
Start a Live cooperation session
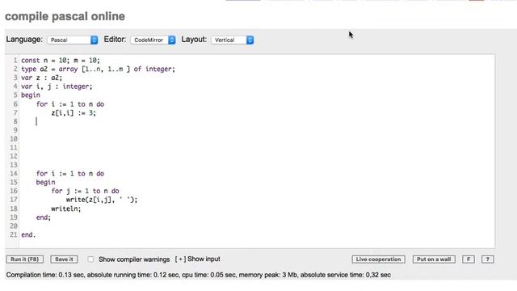point(378,259)
